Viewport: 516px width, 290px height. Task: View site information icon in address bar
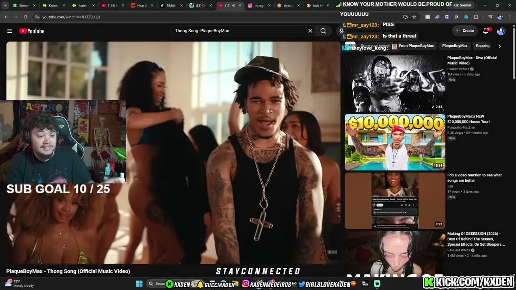point(37,17)
